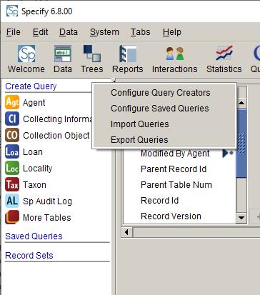
Task: Click the field list scroll up arrow
Action: (x=241, y=103)
